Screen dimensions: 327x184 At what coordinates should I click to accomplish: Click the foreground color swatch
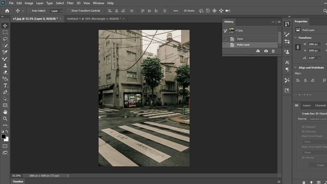[4, 136]
